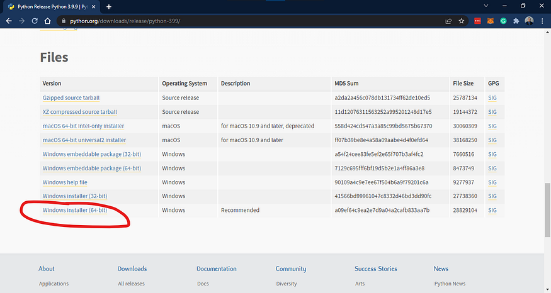Go back using the browser back arrow
The height and width of the screenshot is (293, 551).
(9, 21)
